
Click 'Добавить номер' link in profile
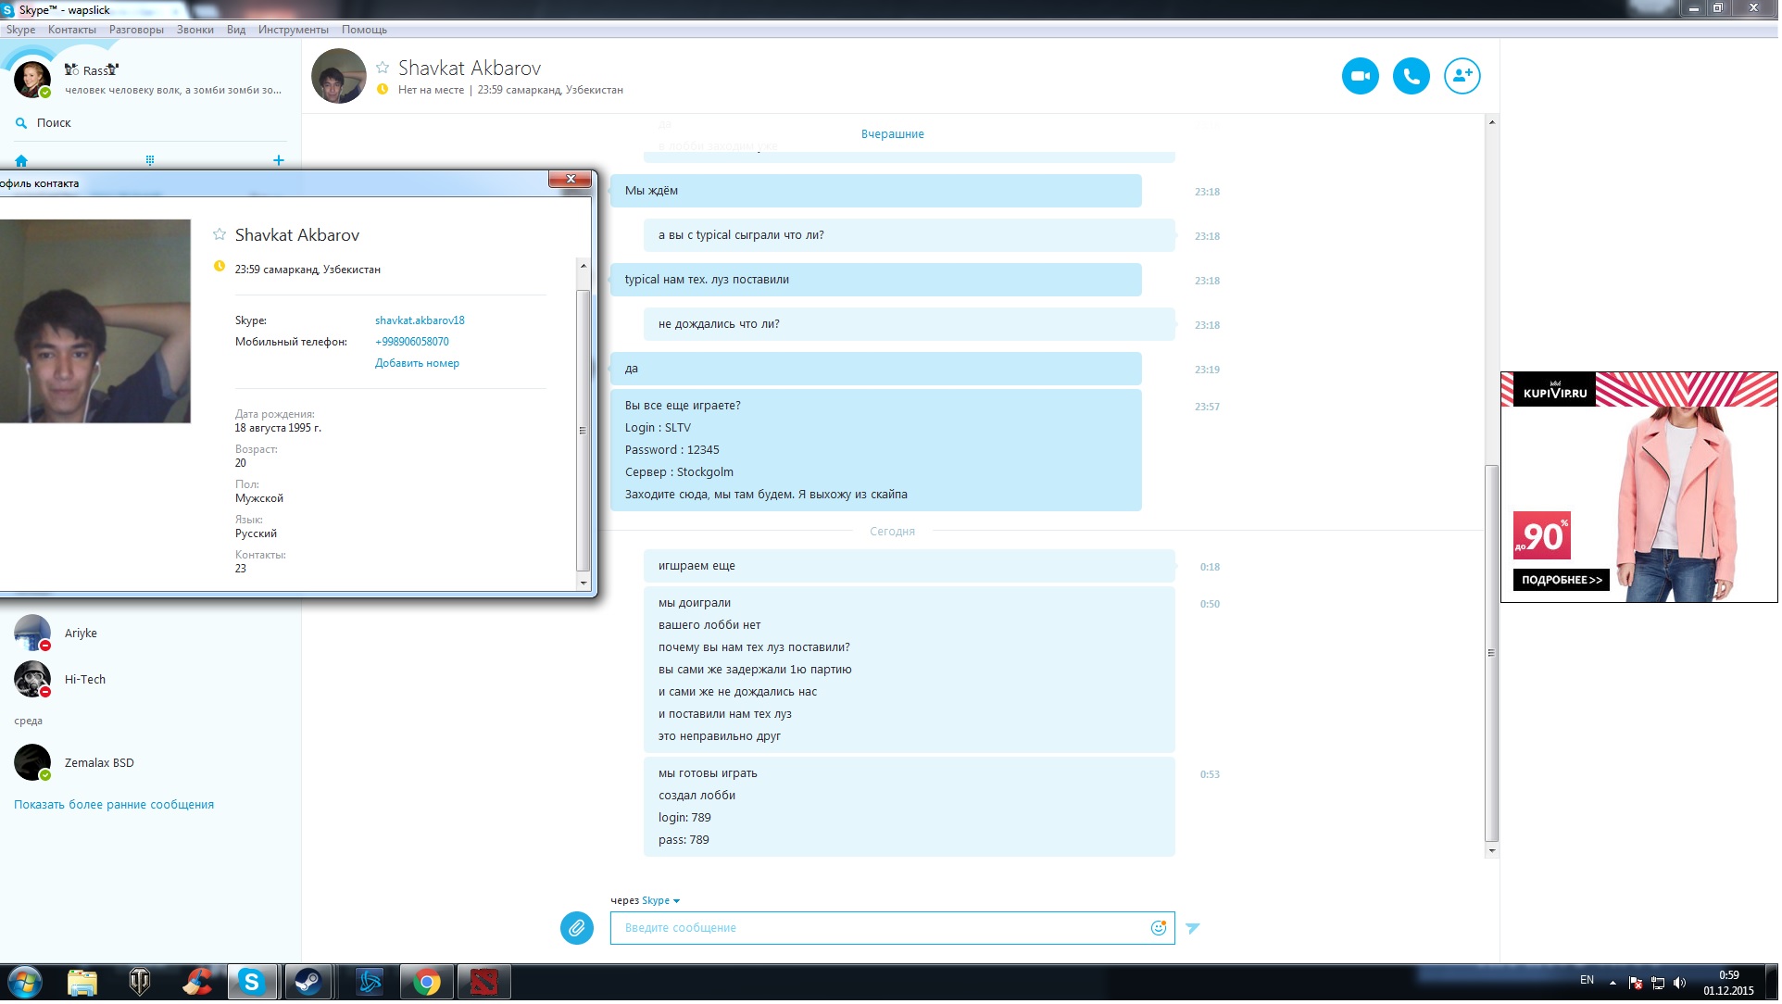point(418,364)
